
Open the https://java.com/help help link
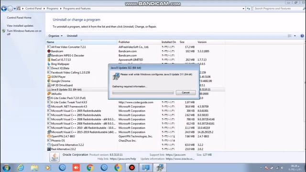pyautogui.click(x=123, y=159)
